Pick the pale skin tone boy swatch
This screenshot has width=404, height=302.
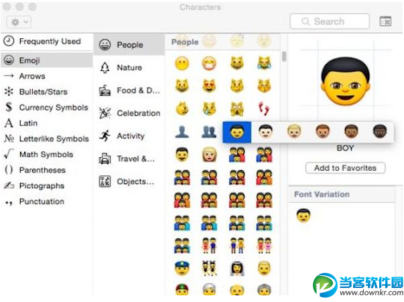point(265,131)
